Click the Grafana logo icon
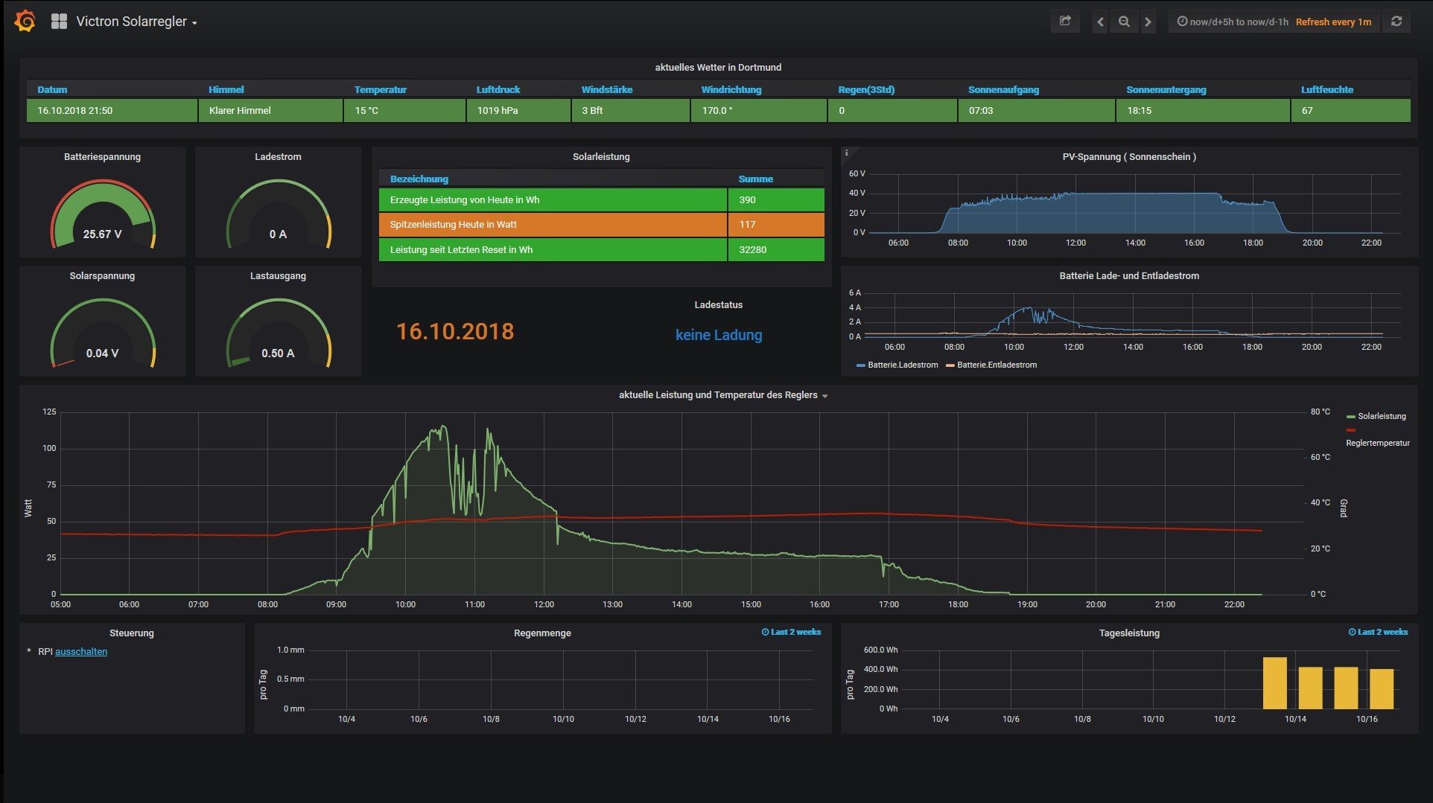This screenshot has width=1433, height=803. [25, 22]
